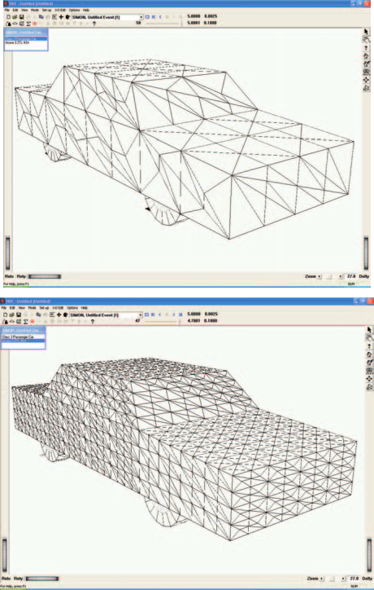Select the arrow pointer tool in lower window

tap(369, 329)
